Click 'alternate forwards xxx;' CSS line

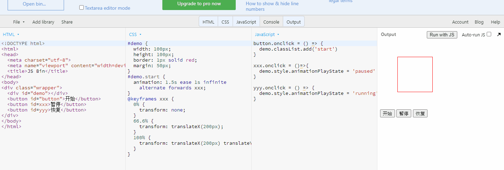172,88
